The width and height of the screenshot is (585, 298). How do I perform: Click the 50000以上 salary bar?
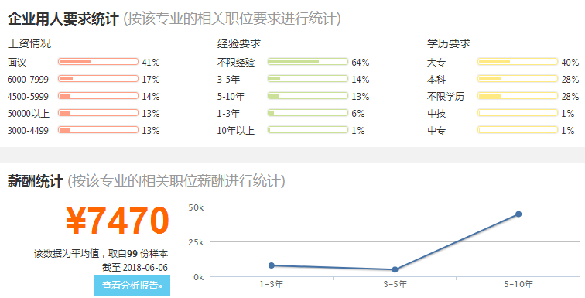click(98, 113)
